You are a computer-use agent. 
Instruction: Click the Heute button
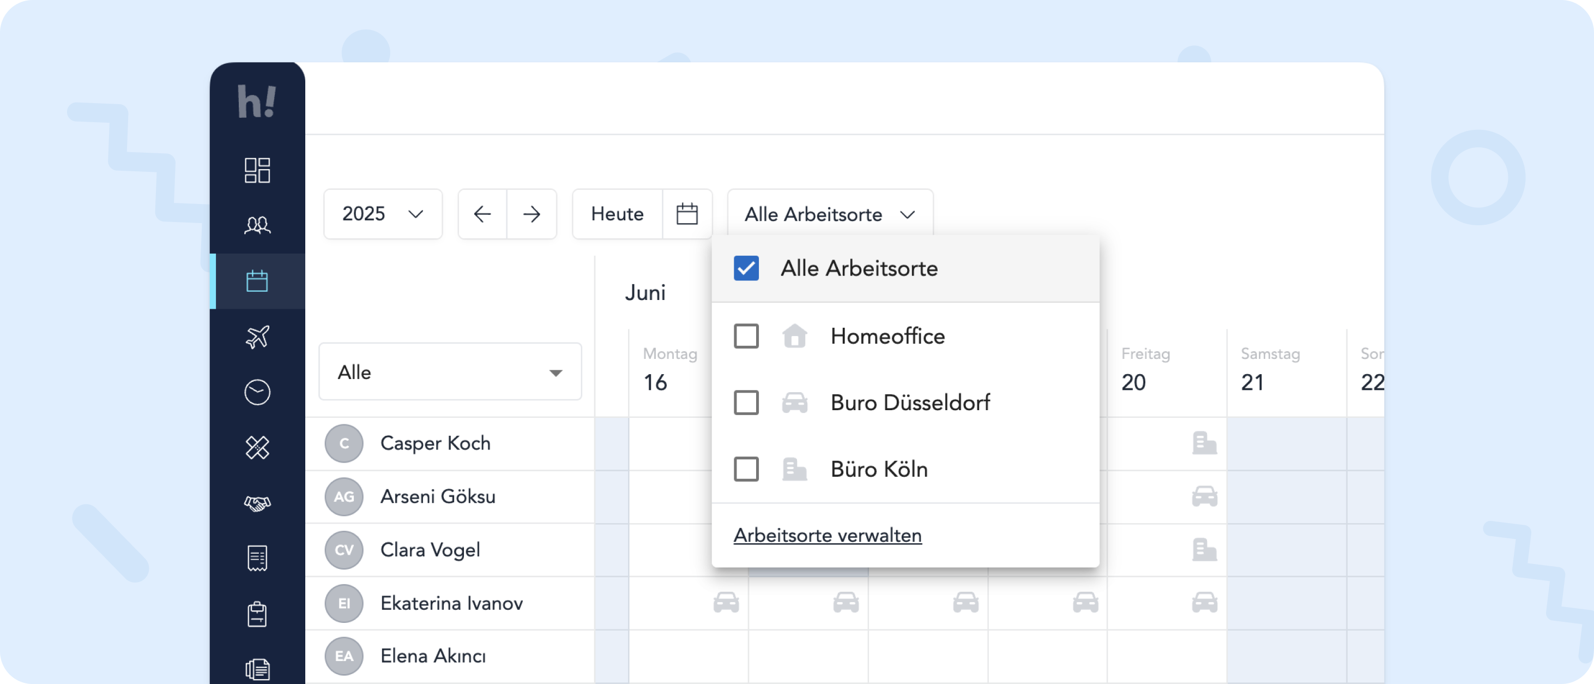tap(617, 214)
